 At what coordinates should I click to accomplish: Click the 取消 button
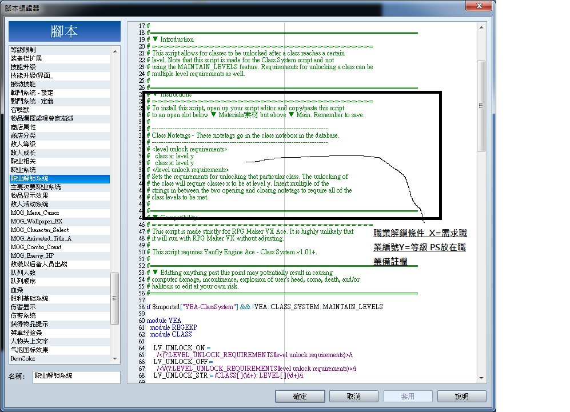(x=354, y=397)
